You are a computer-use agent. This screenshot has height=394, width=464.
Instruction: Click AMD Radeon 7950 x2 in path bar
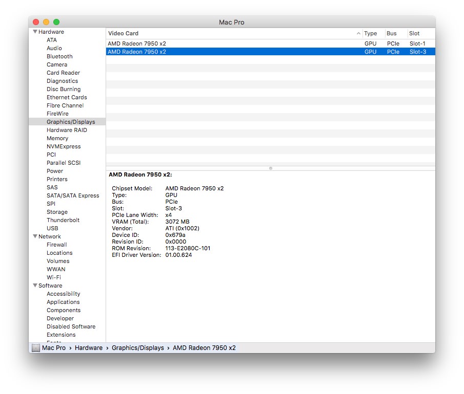[x=204, y=348]
